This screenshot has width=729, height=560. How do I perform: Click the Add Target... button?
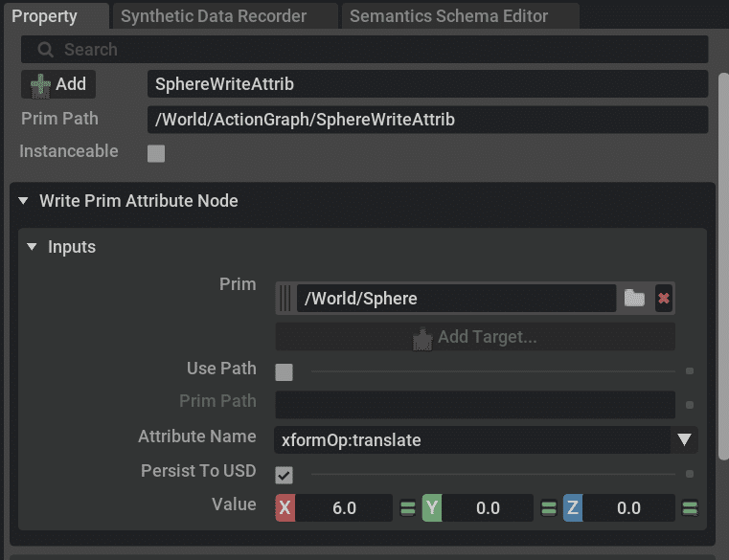tap(475, 337)
